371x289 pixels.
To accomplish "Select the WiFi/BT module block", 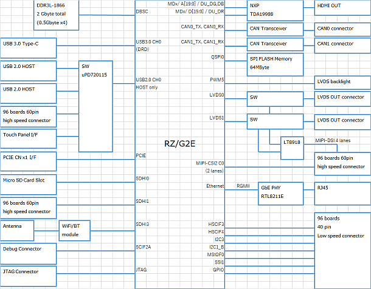I will 74,230.
